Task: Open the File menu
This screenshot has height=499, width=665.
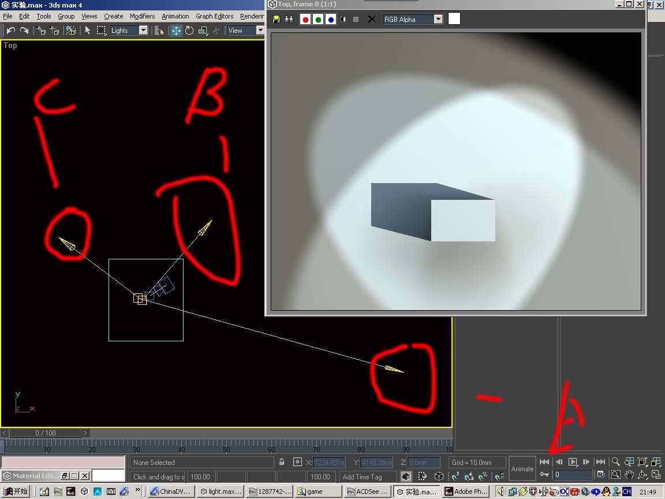Action: point(8,16)
